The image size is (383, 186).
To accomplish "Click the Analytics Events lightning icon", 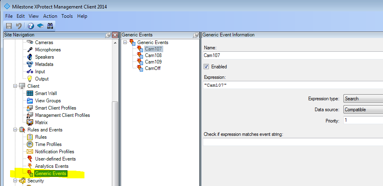I will pos(30,166).
